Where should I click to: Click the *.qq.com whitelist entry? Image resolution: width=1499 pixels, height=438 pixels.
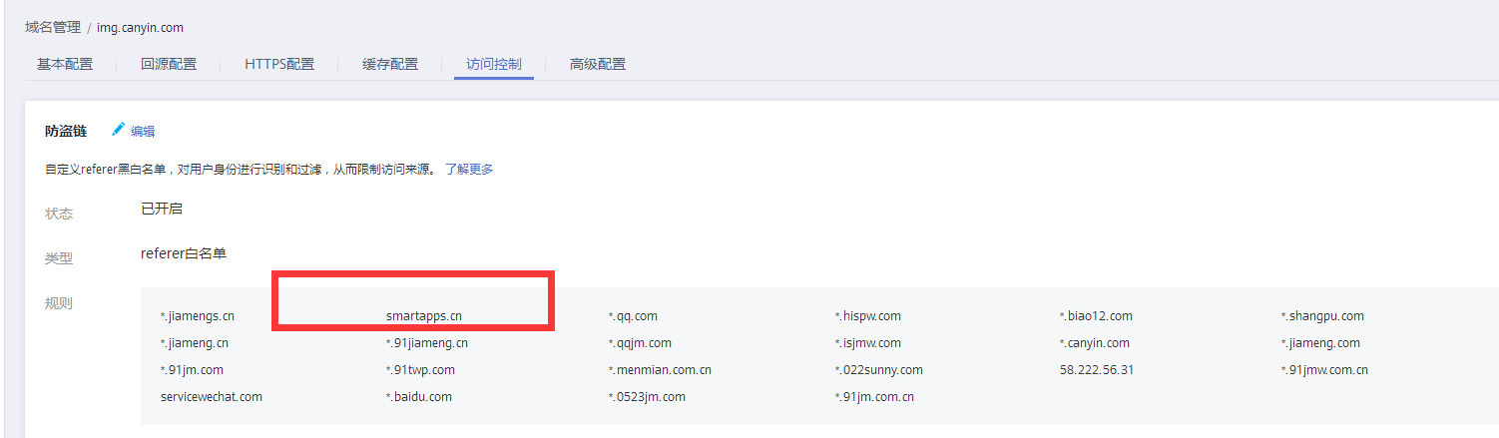coord(634,316)
